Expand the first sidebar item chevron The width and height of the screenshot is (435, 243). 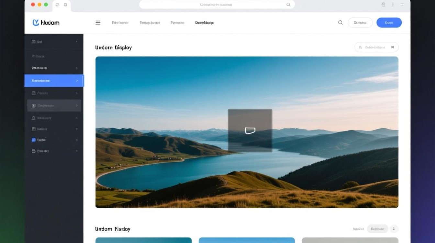tap(77, 41)
